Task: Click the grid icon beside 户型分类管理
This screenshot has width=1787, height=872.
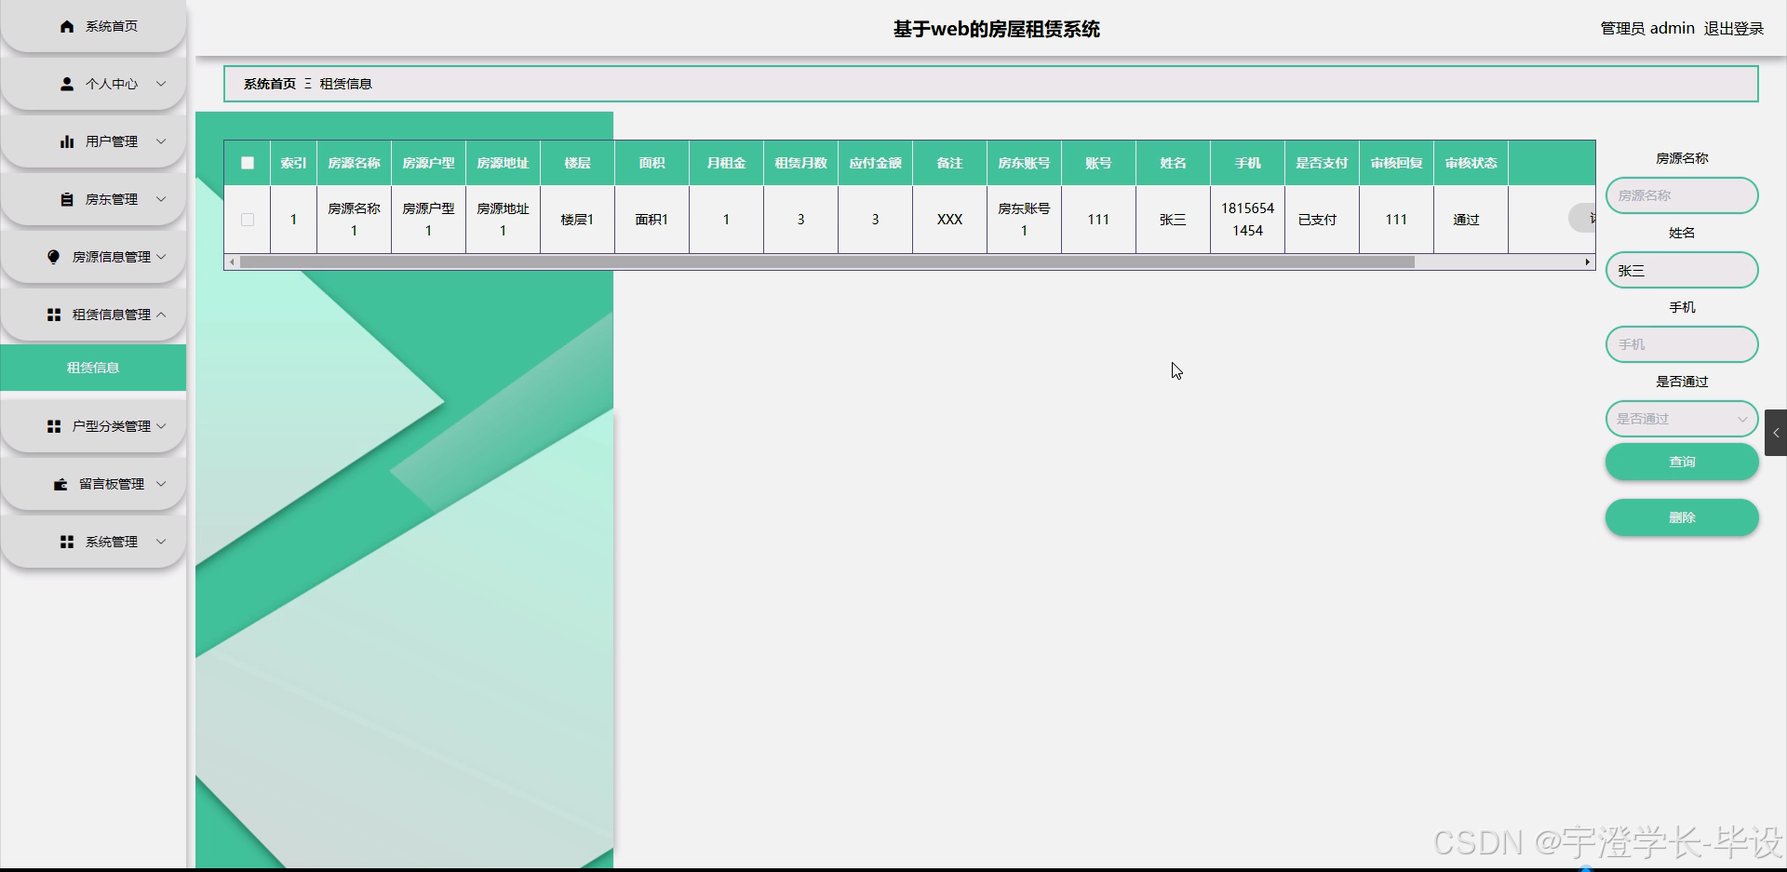Action: 54,426
